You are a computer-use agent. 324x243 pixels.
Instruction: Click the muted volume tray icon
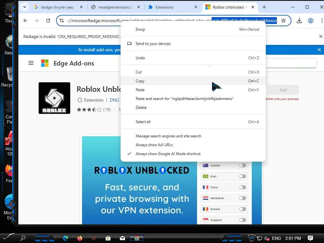267,239
